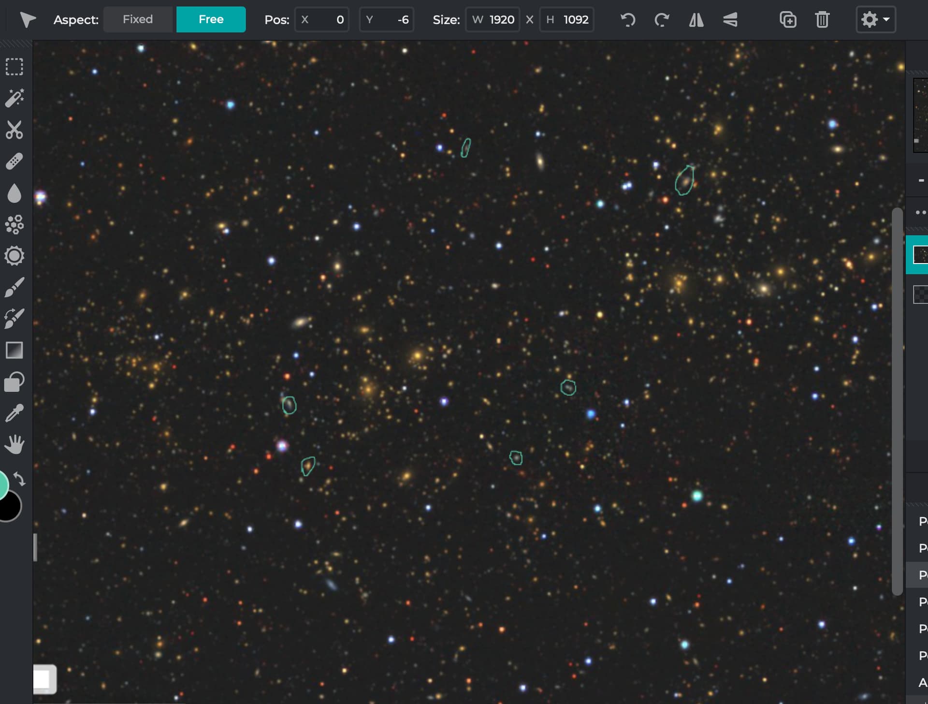
Task: Click the width size input field
Action: [493, 20]
